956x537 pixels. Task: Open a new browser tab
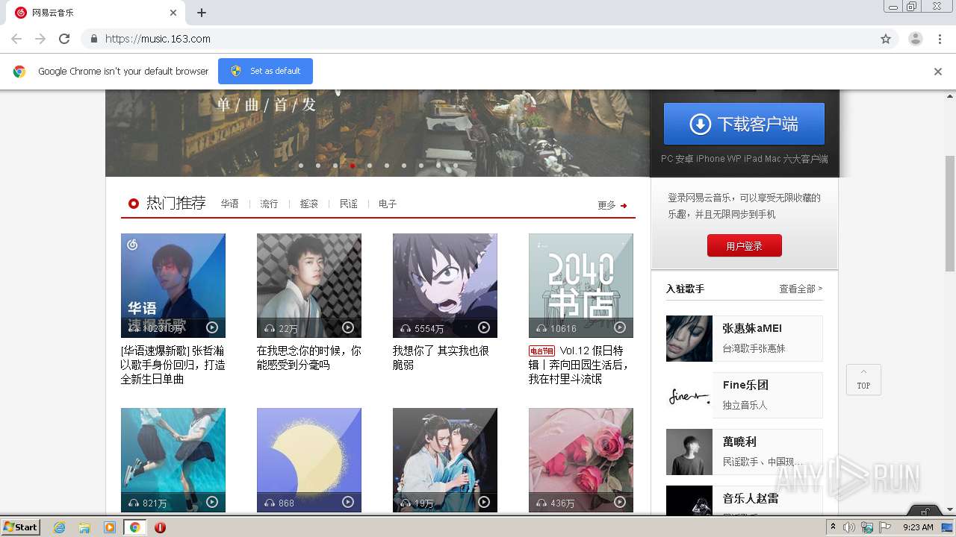202,13
